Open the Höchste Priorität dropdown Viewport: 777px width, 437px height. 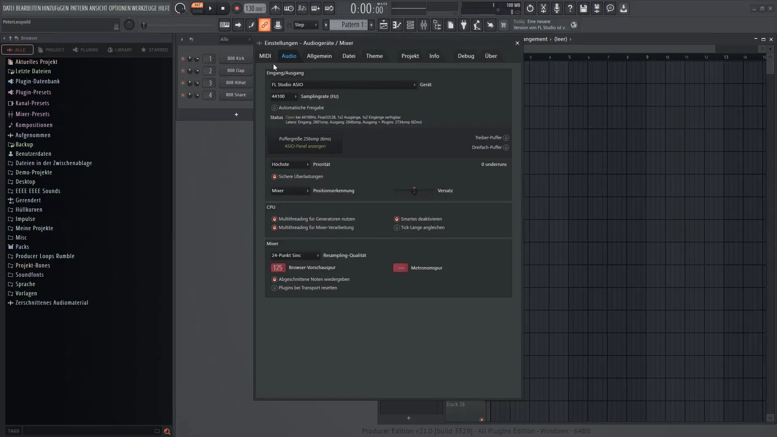pos(290,164)
